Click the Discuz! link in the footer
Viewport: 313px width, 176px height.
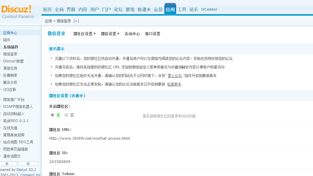[22, 170]
